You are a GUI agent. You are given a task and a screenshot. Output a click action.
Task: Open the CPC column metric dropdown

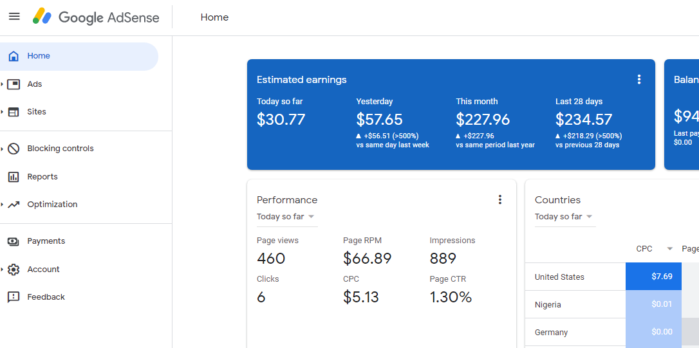coord(669,249)
